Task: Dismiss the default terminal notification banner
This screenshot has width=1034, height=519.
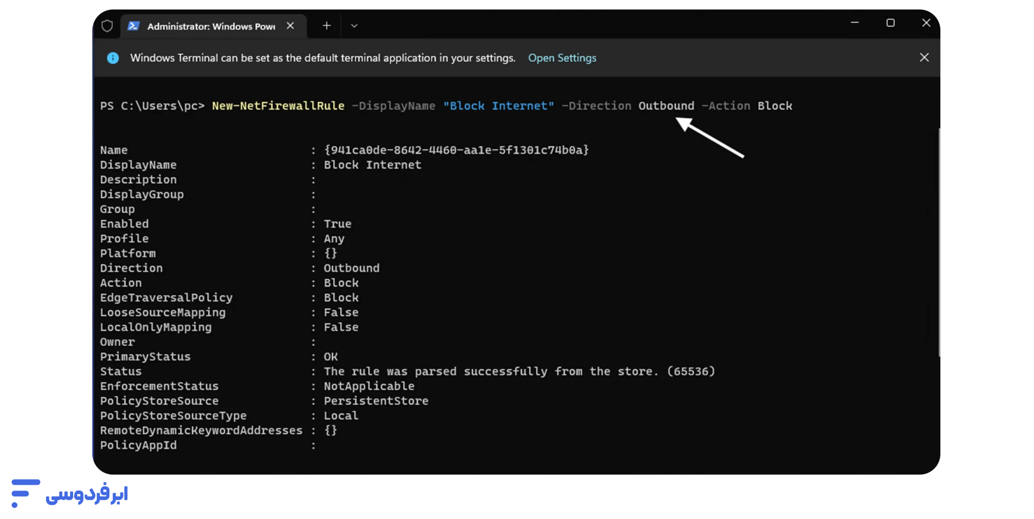Action: point(924,58)
